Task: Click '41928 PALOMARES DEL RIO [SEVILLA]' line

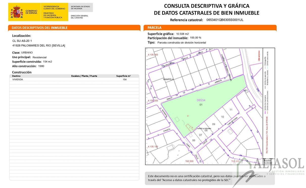Action: coord(39,45)
